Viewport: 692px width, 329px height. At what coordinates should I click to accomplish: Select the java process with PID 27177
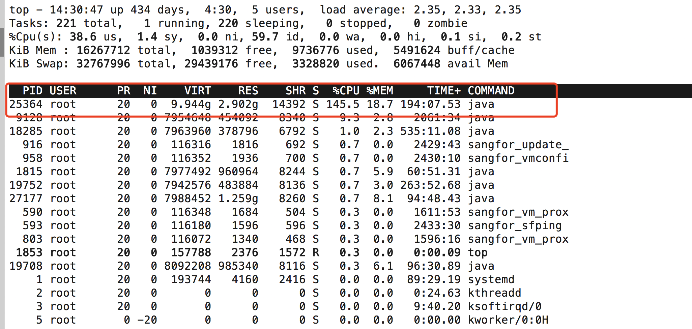[x=236, y=198]
